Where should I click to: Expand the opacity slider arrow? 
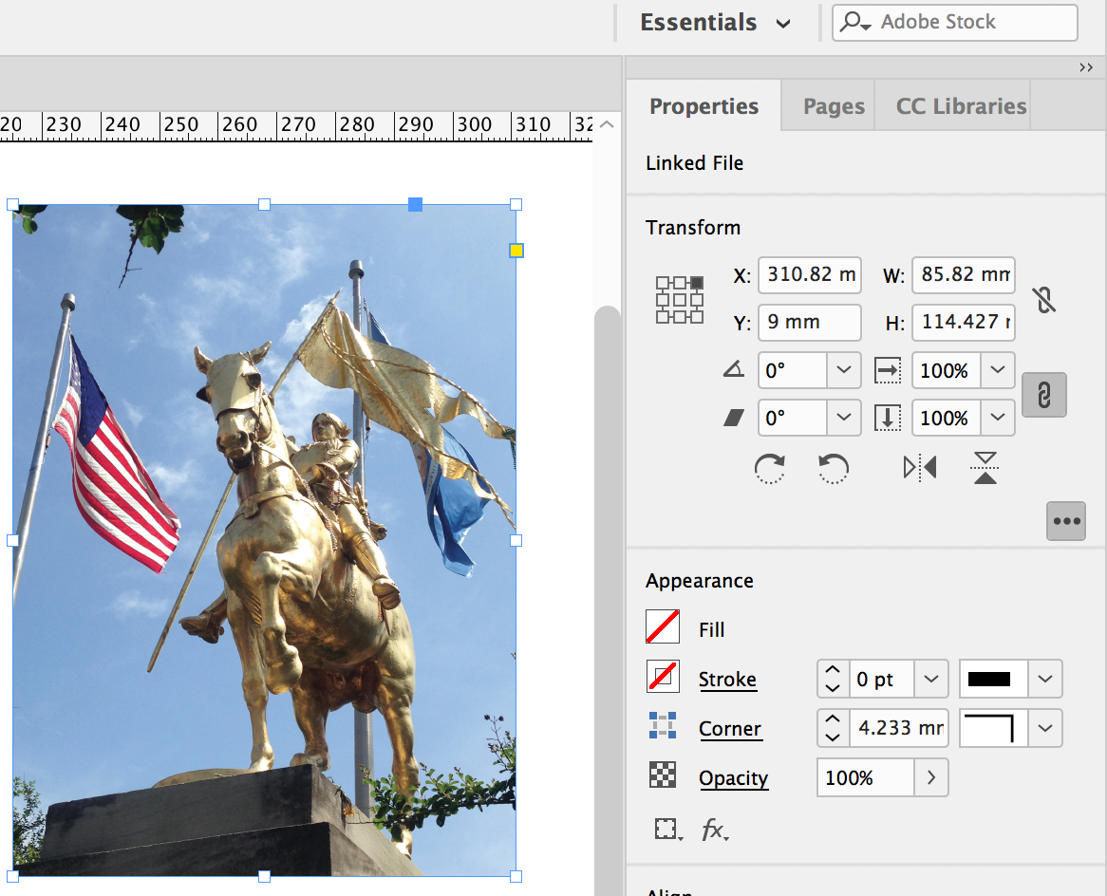(931, 777)
